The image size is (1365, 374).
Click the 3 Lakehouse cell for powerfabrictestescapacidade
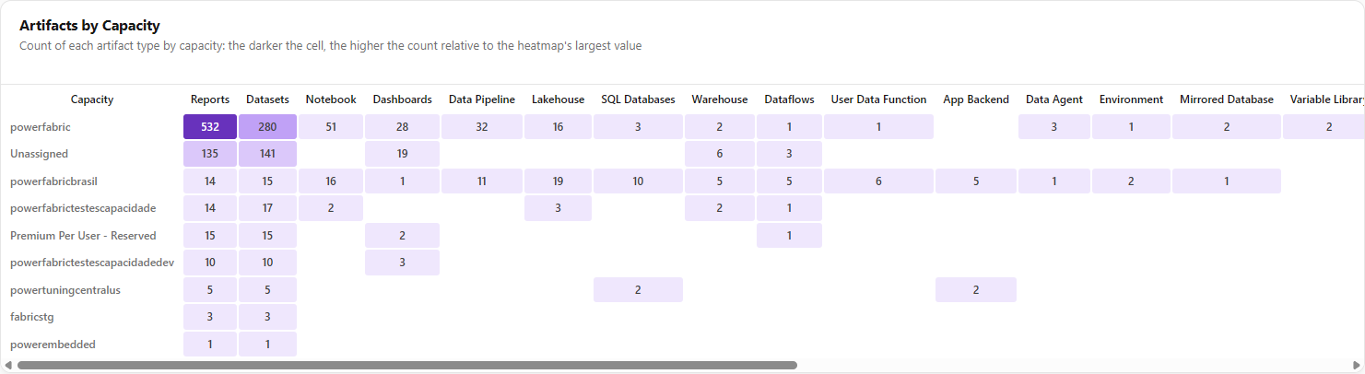tap(559, 208)
